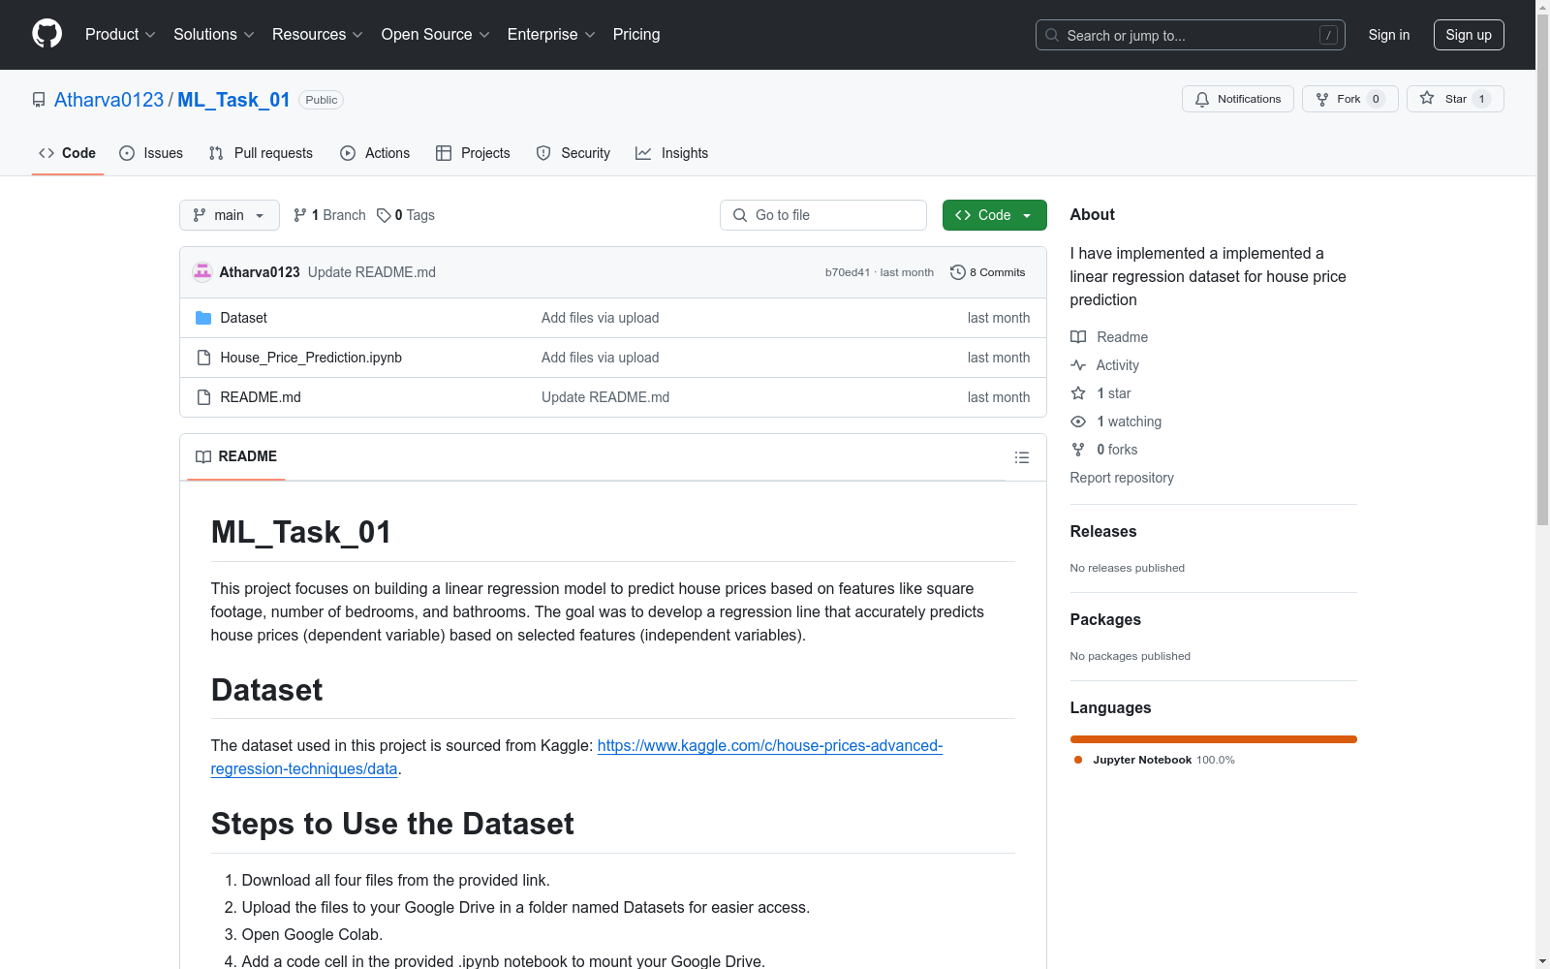Click the repository icon beside Atharva0123
Screen dimensions: 1550x969
[x=39, y=100]
